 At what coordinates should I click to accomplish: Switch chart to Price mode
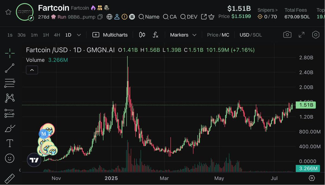[x=213, y=35]
